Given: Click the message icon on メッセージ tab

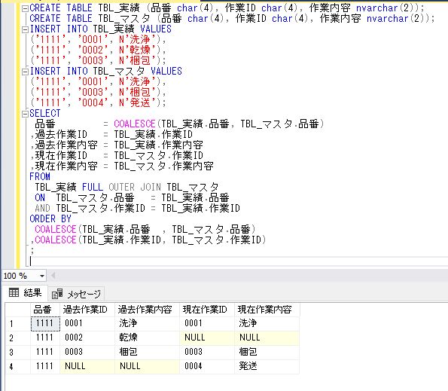Looking at the screenshot, I should [57, 294].
